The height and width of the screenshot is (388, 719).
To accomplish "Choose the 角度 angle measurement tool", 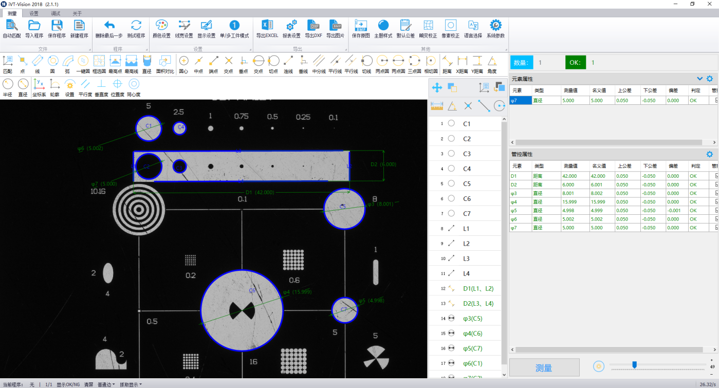I will (492, 63).
